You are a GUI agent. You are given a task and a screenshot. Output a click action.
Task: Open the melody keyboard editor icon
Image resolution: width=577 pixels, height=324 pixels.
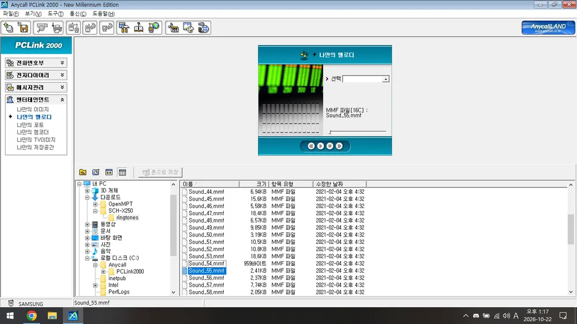click(173, 28)
